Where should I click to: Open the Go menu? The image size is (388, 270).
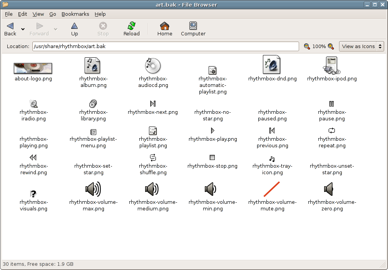53,14
